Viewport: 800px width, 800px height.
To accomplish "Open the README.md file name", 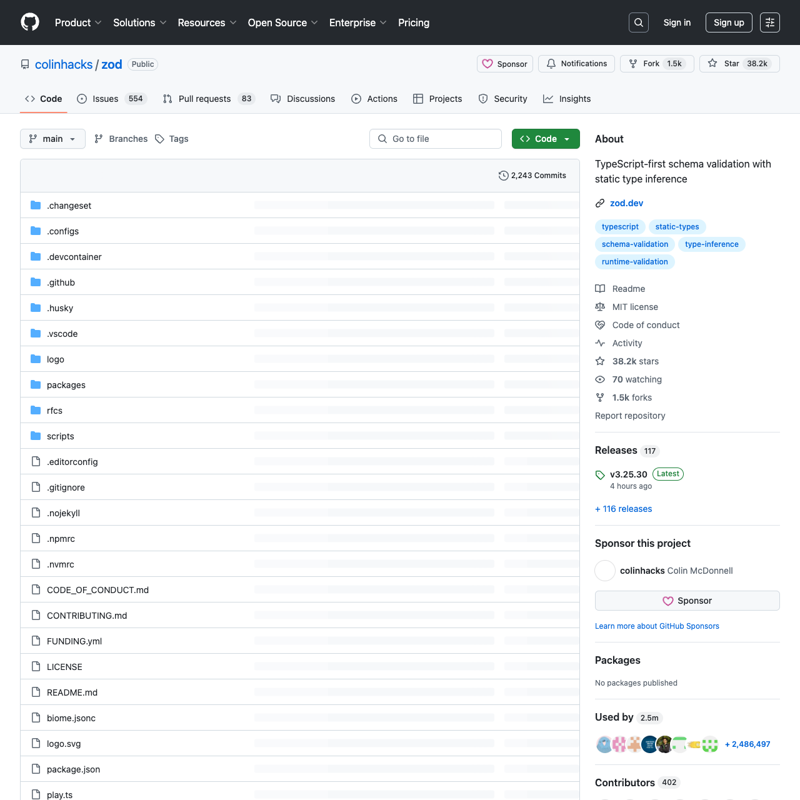I will coord(72,692).
